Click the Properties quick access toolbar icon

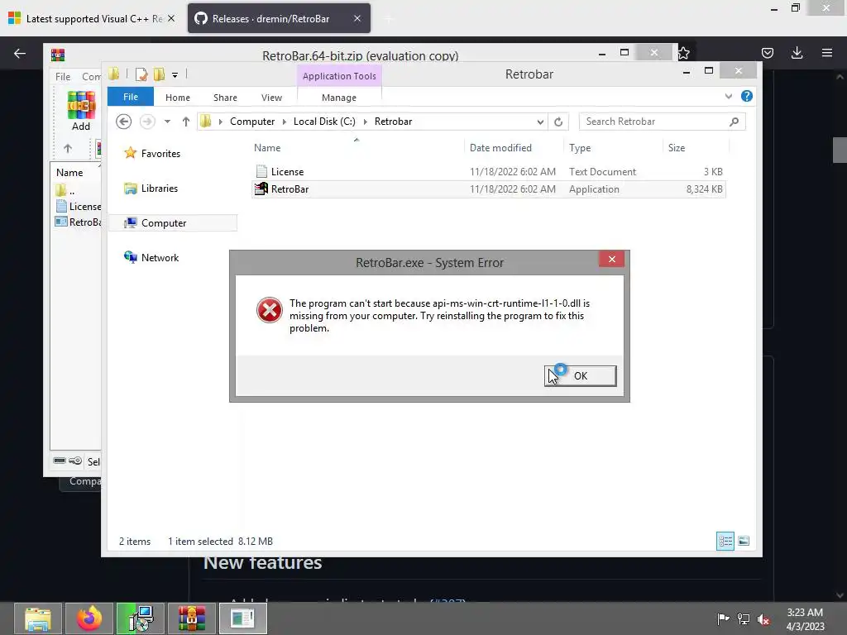pyautogui.click(x=141, y=74)
